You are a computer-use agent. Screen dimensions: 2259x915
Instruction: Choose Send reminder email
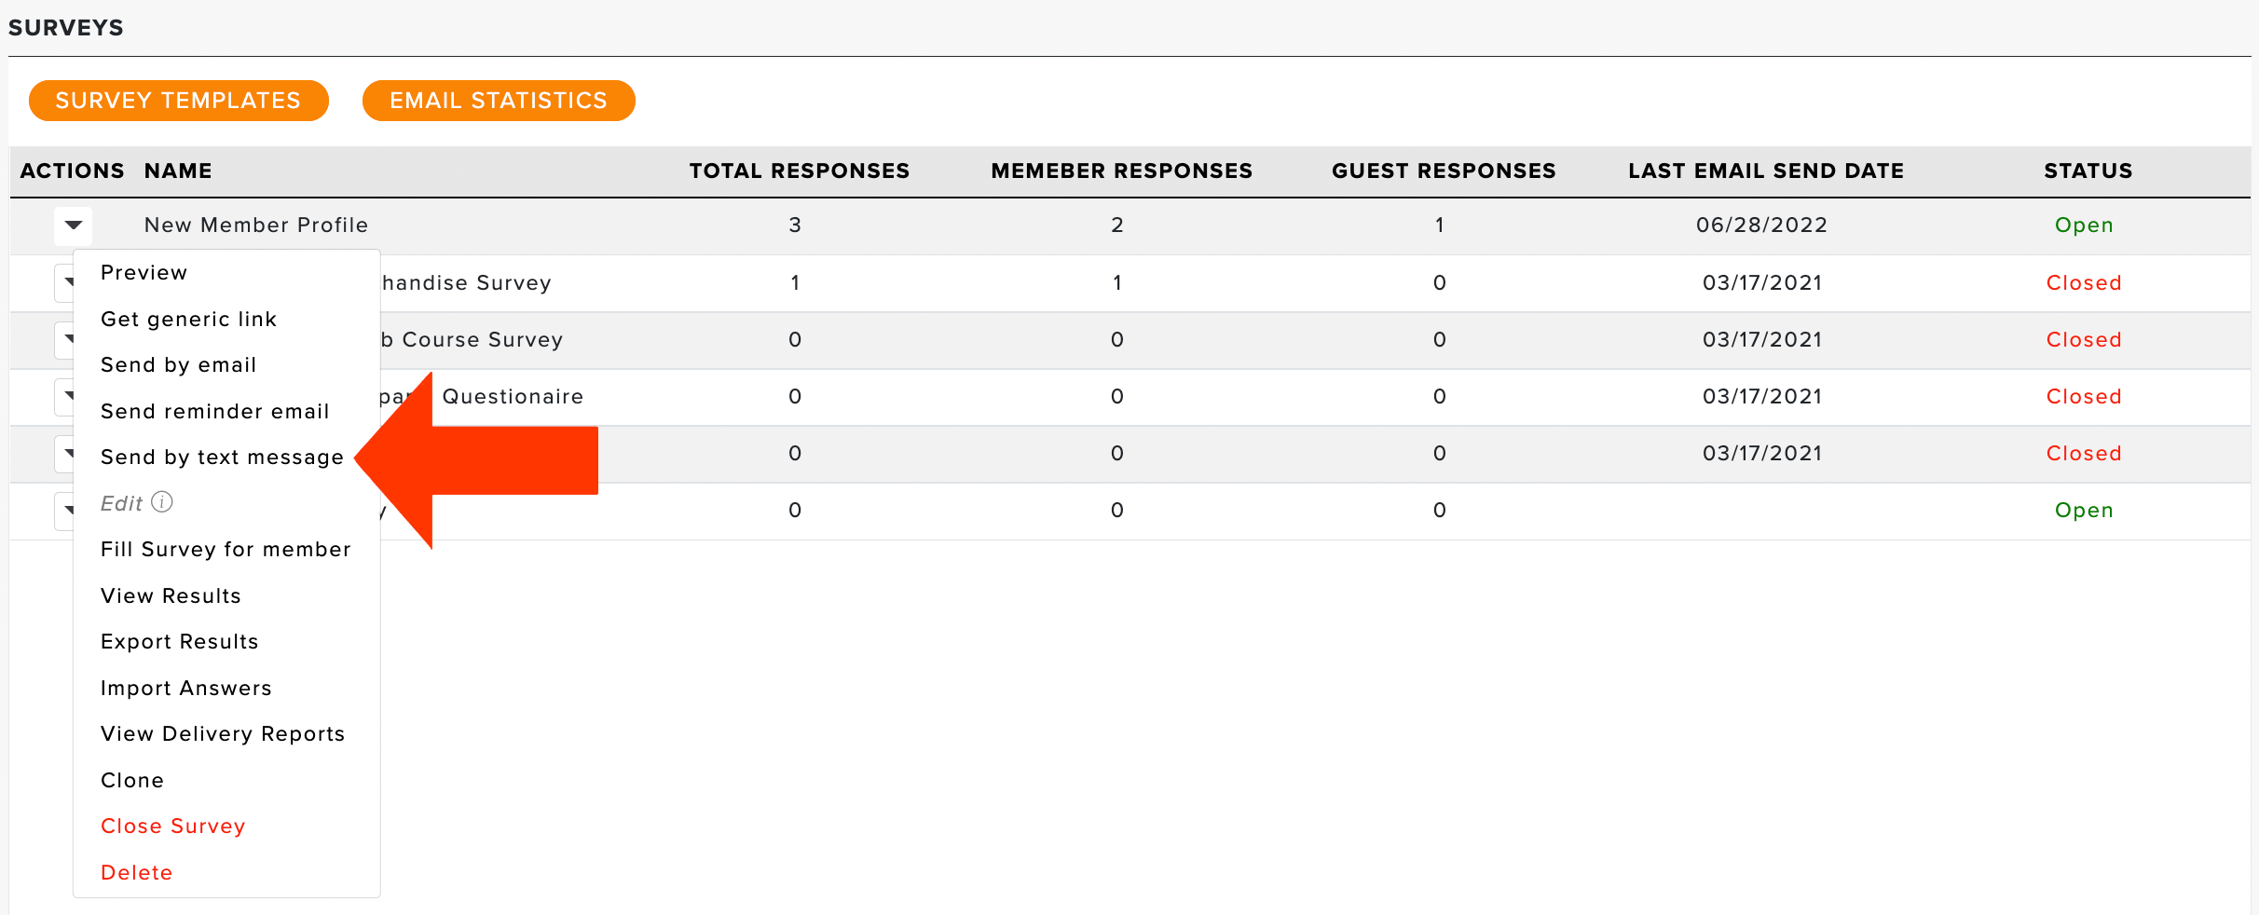tap(215, 412)
